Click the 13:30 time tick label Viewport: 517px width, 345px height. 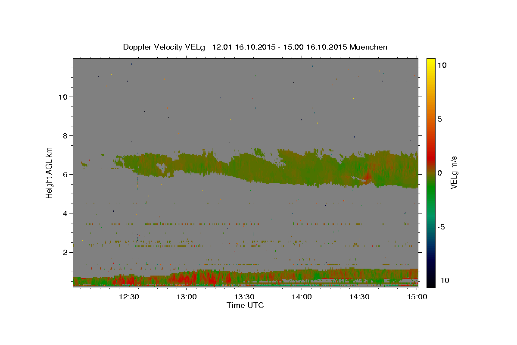(244, 297)
